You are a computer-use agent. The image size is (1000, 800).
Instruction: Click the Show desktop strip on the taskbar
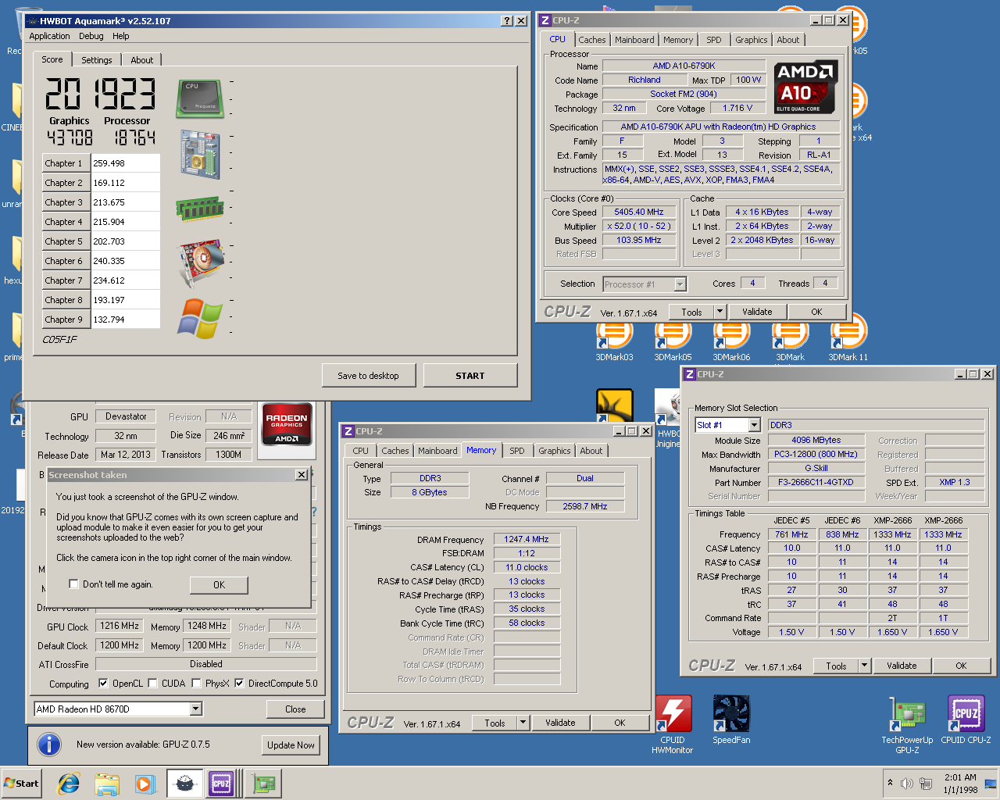point(991,784)
